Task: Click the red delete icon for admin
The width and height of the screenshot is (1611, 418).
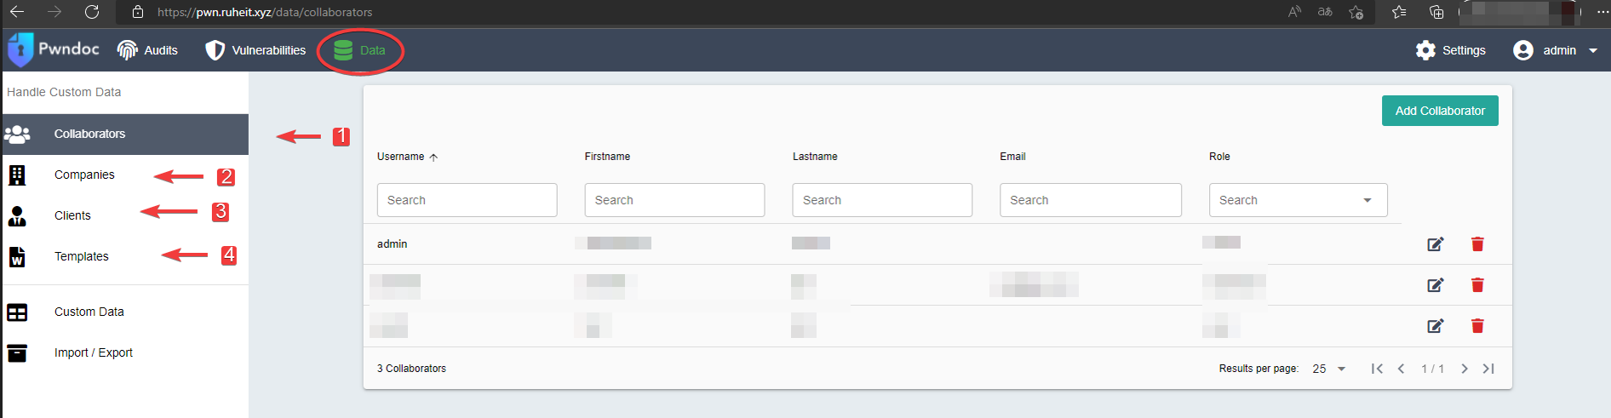Action: coord(1477,244)
